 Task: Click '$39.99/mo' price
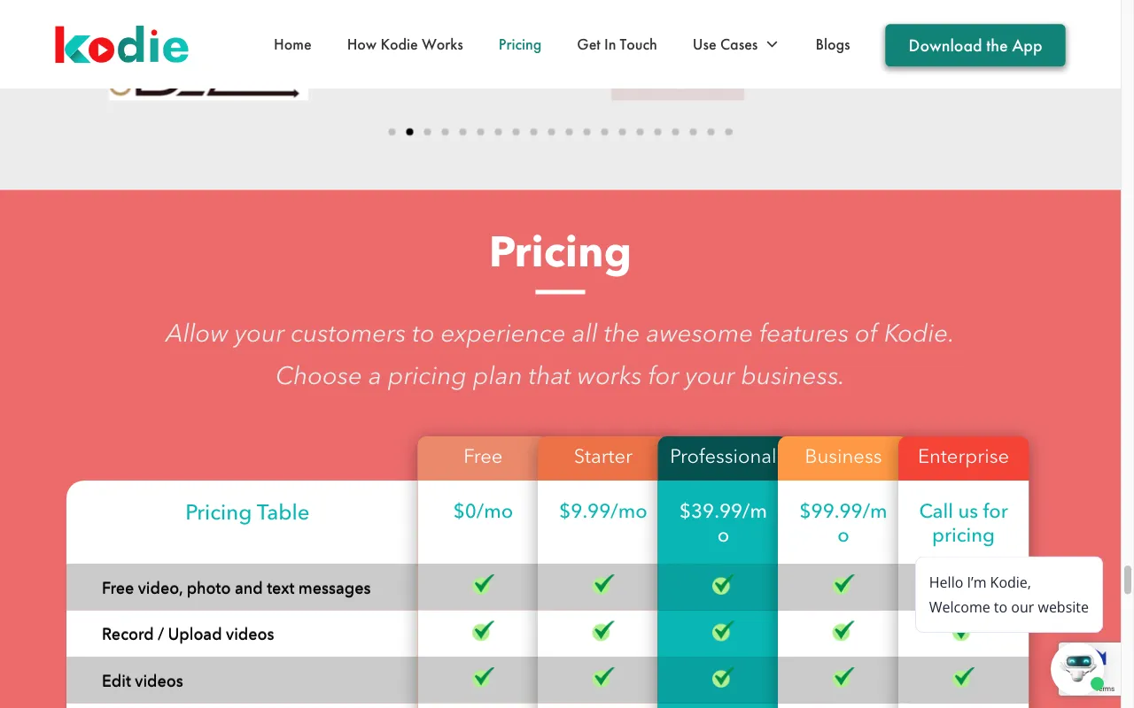723,523
